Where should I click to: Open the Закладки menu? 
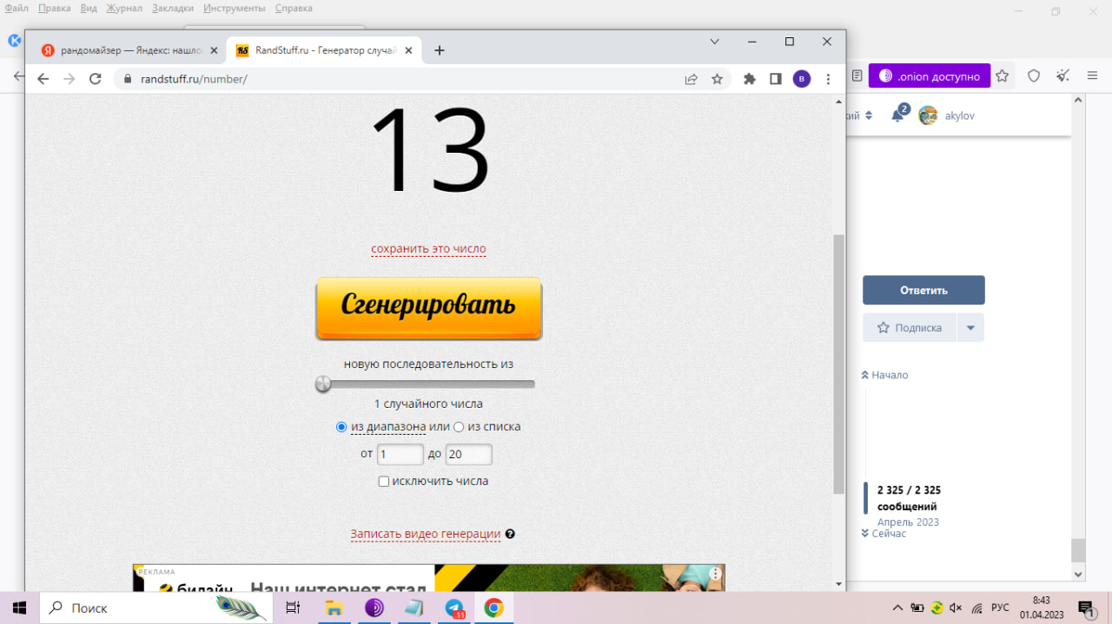point(173,9)
